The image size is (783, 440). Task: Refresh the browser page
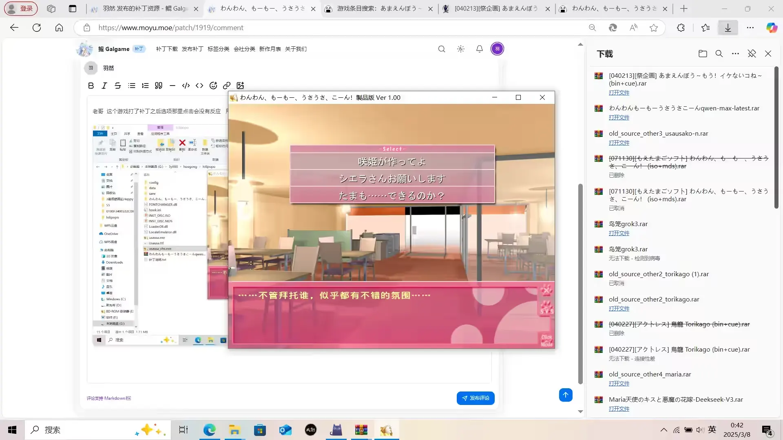pos(37,28)
